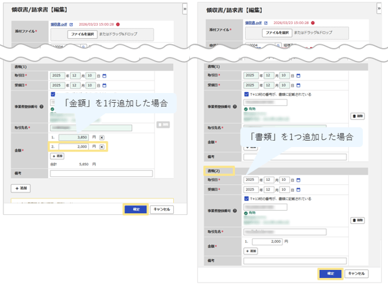Click 受領日 day field 10 in left dialog
This screenshot has width=388, height=286.
coord(91,86)
